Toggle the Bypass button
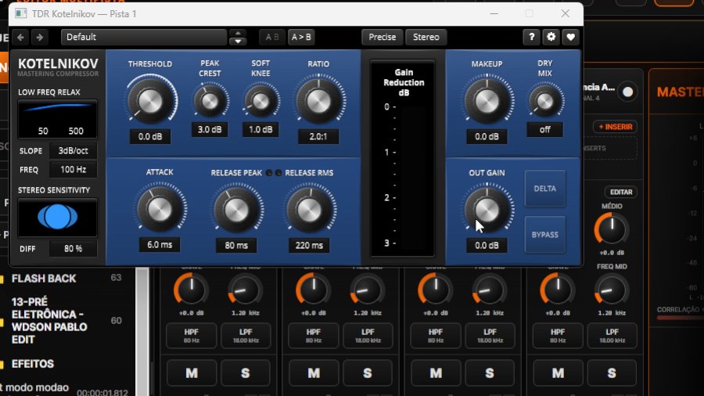Viewport: 704px width, 396px height. tap(545, 235)
